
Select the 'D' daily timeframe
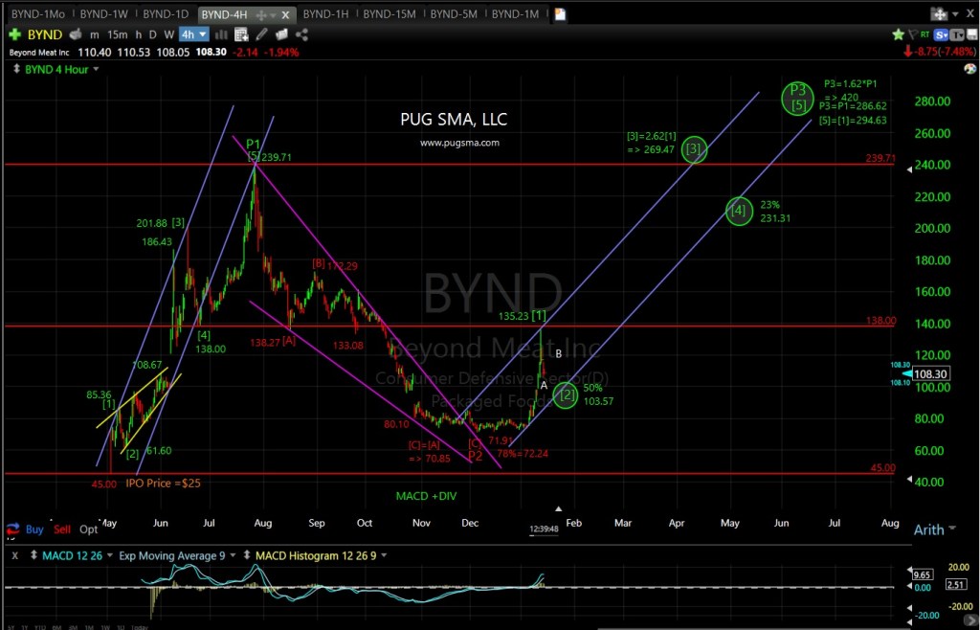coord(153,35)
